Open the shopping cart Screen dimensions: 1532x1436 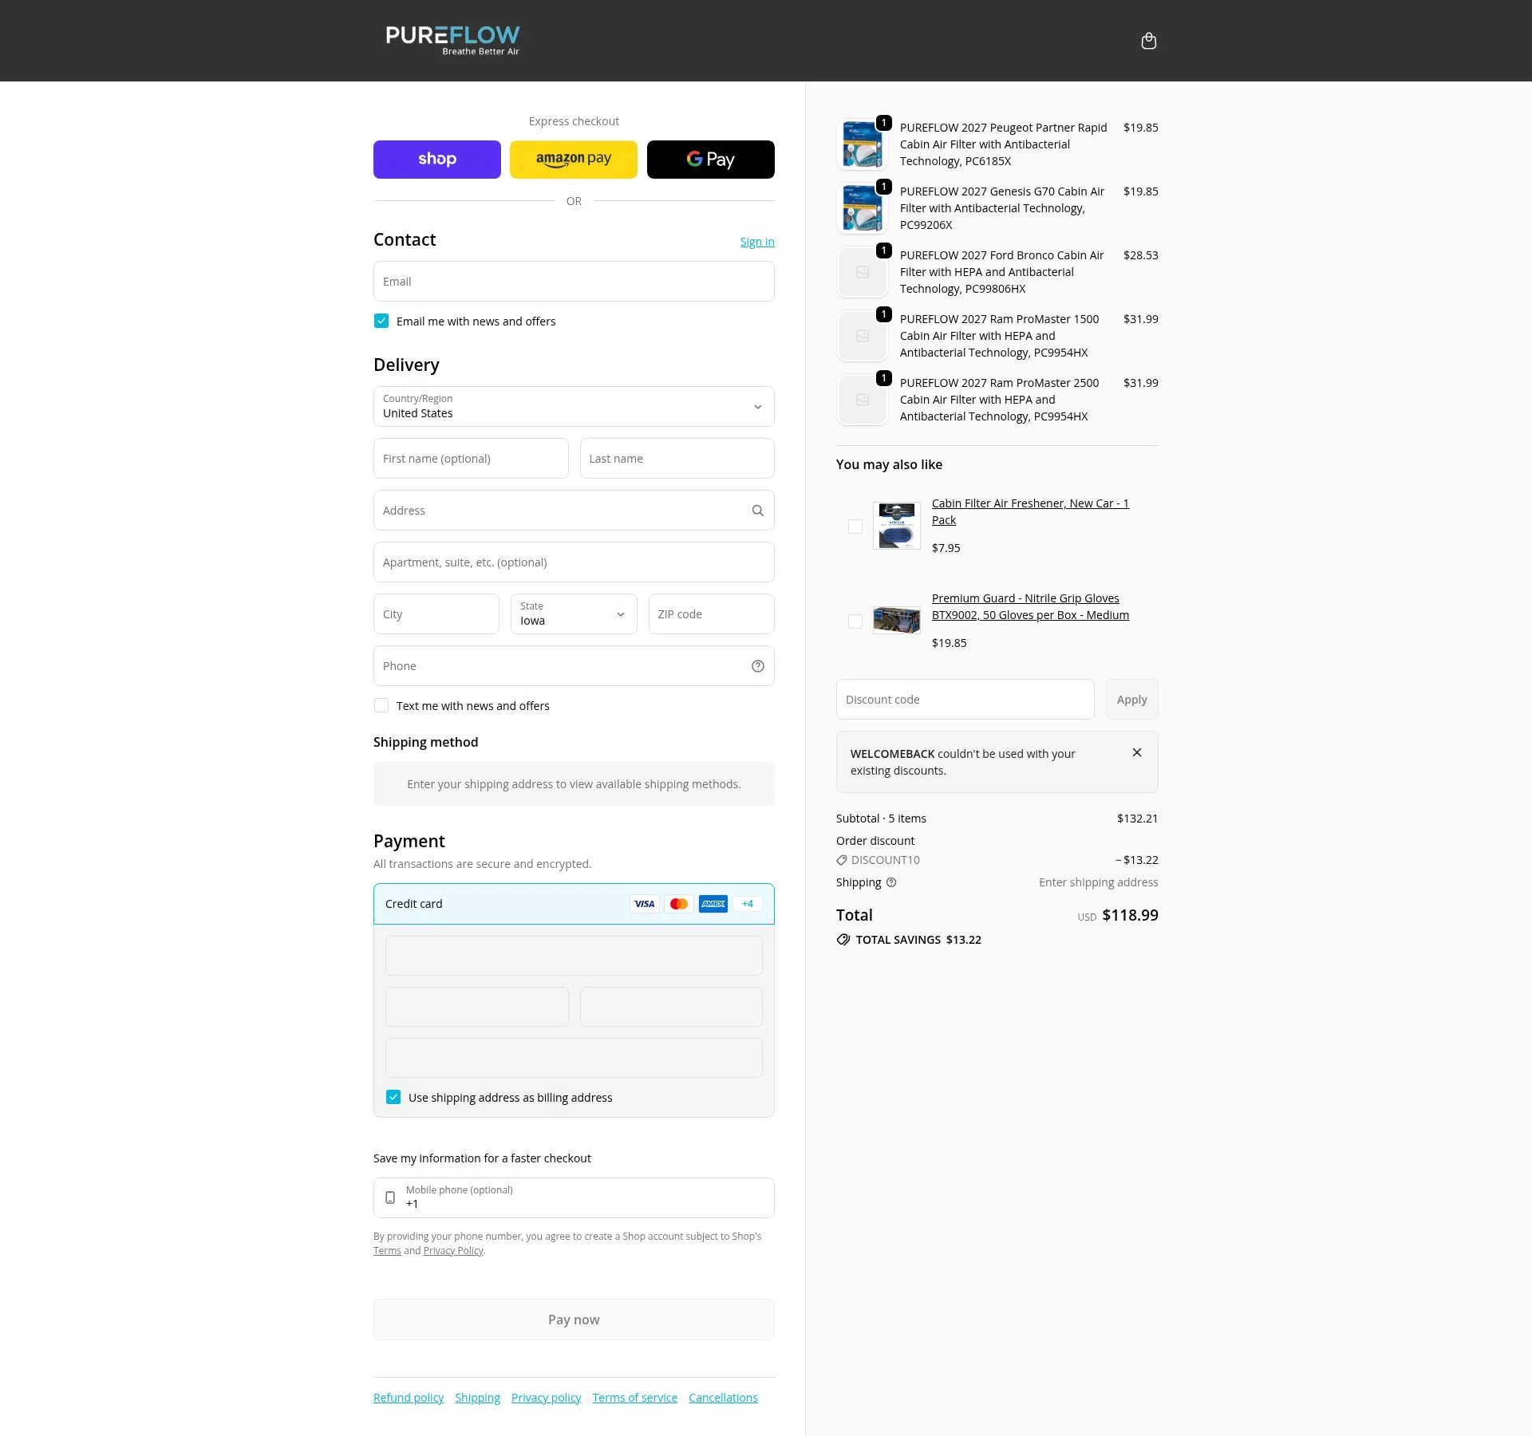[1148, 40]
